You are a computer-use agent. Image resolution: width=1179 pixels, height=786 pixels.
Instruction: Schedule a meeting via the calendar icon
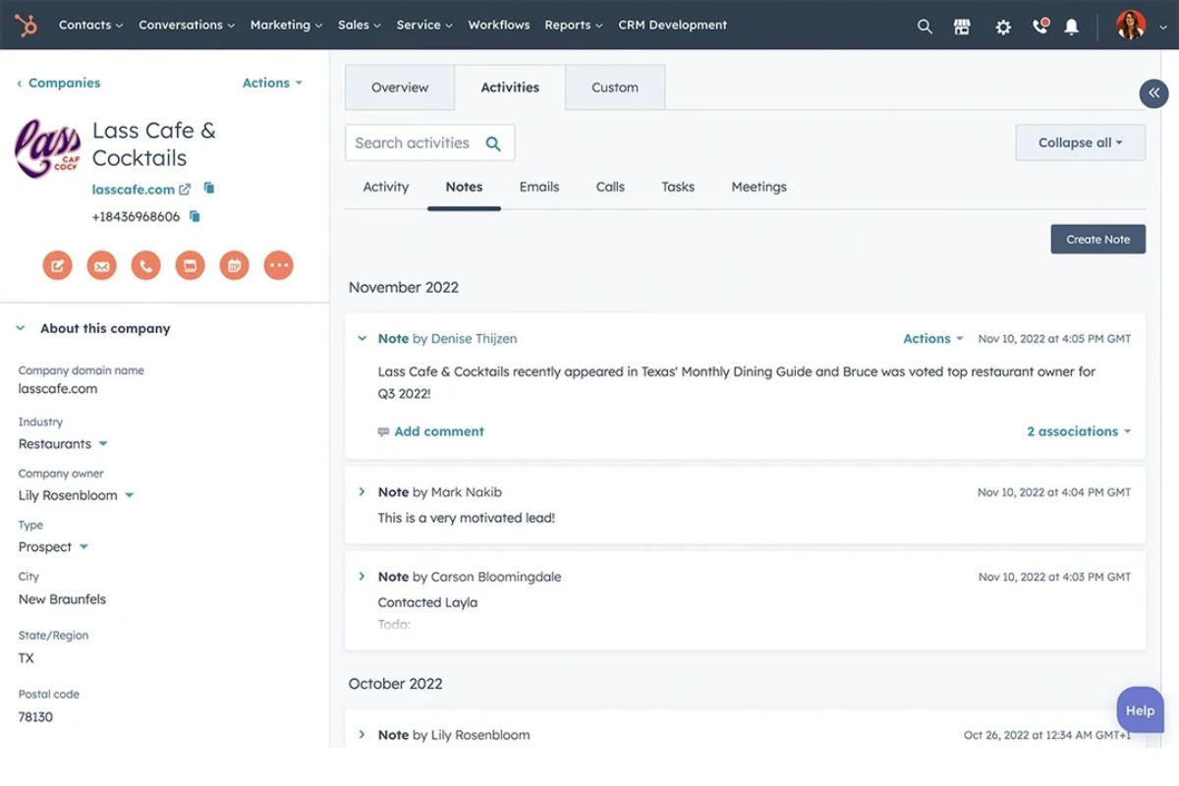click(x=234, y=264)
